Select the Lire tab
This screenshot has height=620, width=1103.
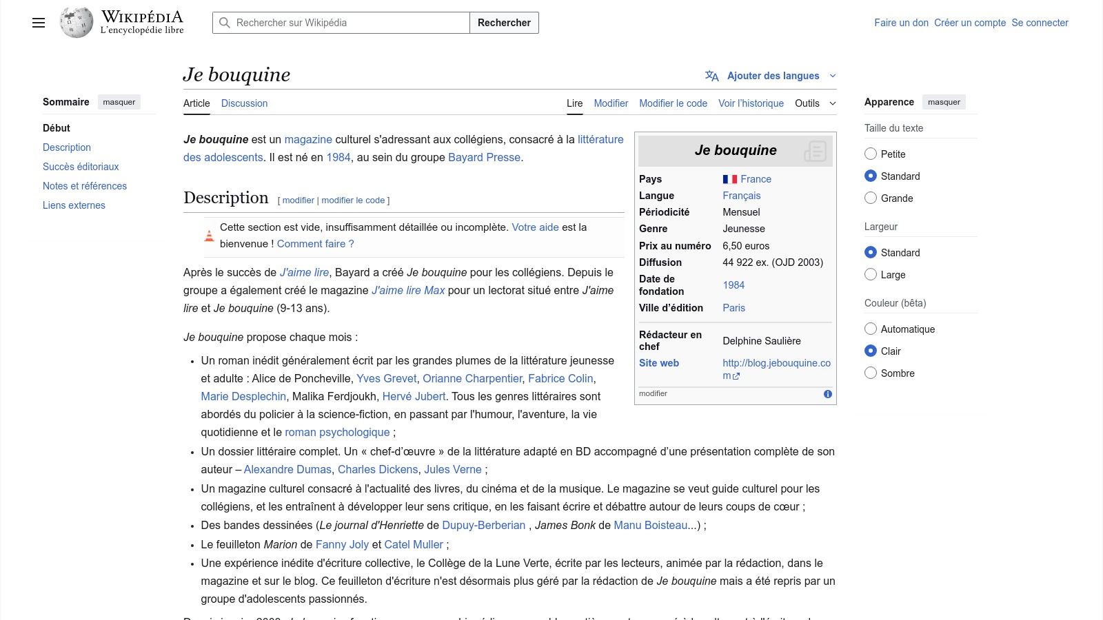pyautogui.click(x=575, y=103)
